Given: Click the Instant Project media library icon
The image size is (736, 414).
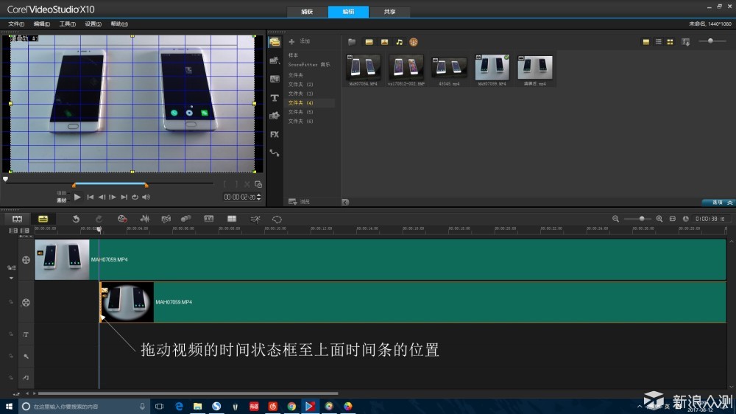Looking at the screenshot, I should (275, 60).
